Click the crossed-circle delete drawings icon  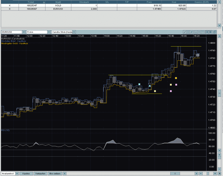[x=192, y=32]
